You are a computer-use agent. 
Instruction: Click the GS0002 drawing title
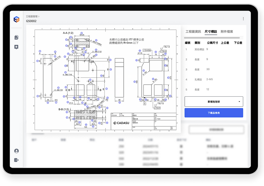(x=31, y=21)
